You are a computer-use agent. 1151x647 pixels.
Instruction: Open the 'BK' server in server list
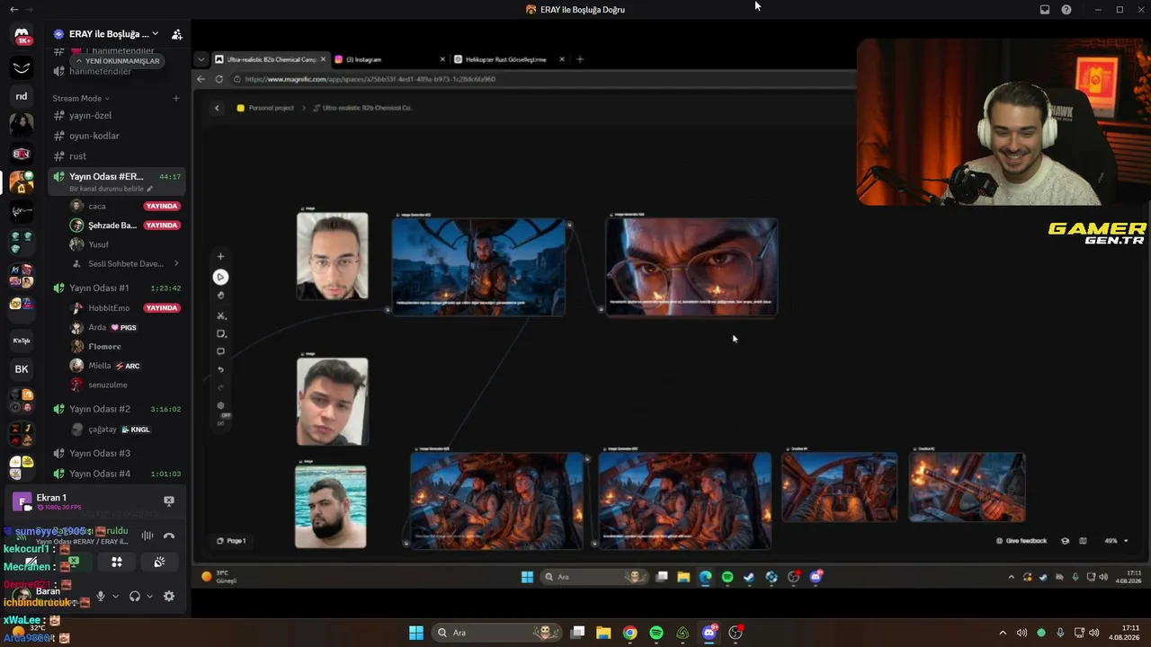point(22,368)
